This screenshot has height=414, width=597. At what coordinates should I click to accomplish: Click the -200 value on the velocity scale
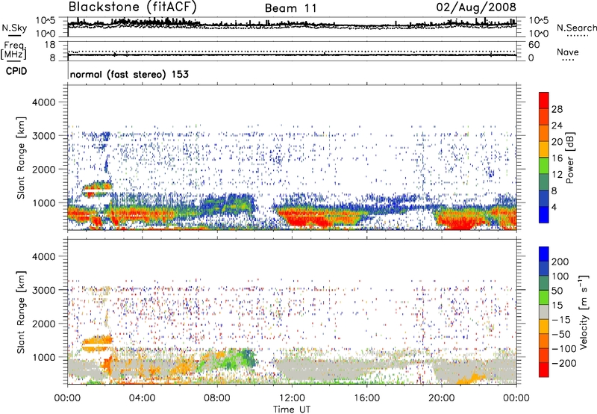pos(563,363)
